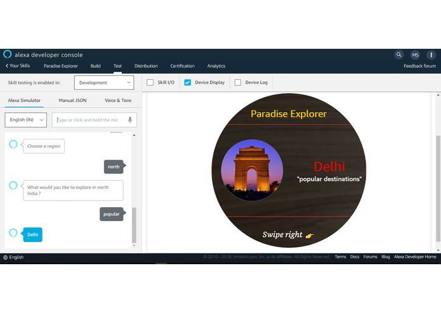The width and height of the screenshot is (441, 313).
Task: Open the Analytics tab
Action: [x=216, y=66]
